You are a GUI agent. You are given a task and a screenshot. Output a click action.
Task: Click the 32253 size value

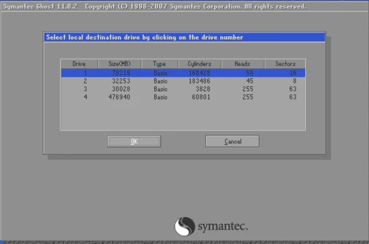121,81
